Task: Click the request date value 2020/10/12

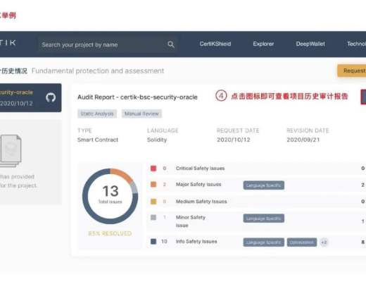Action: (x=234, y=140)
